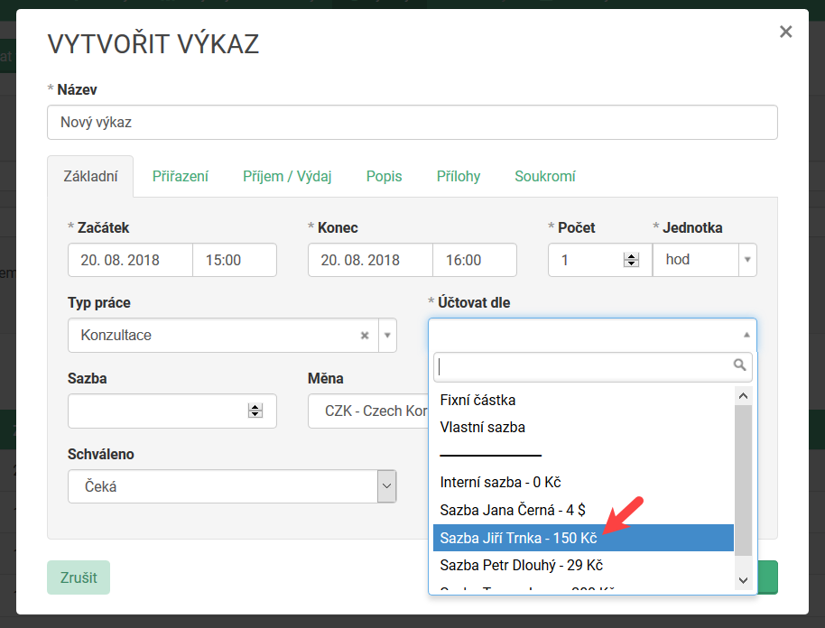825x628 pixels.
Task: Collapse the Účtovat dle dropdown
Action: [746, 335]
